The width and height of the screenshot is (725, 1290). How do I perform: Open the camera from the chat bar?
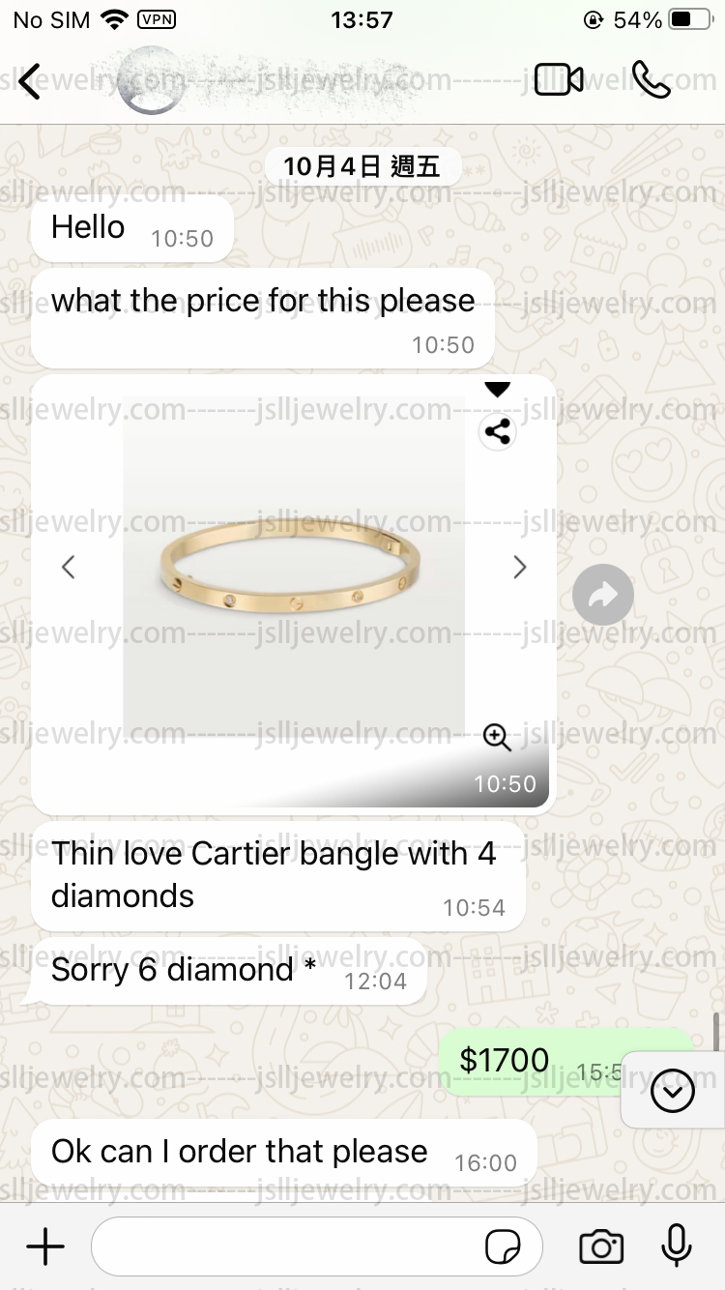coord(601,1247)
